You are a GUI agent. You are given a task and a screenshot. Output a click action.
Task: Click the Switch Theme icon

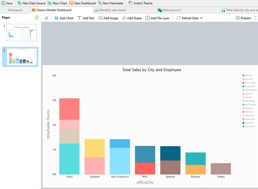click(130, 3)
